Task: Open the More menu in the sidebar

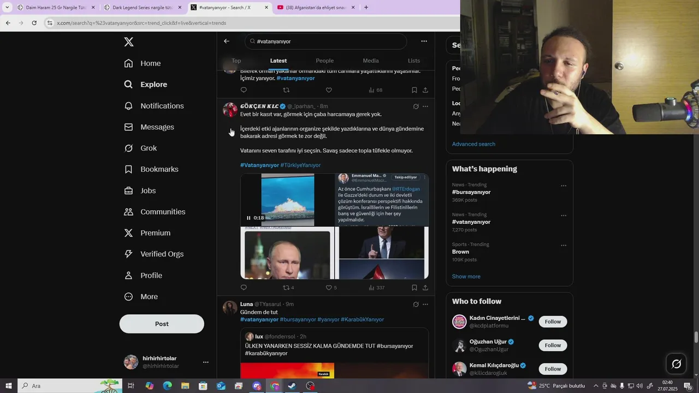Action: tap(141, 297)
